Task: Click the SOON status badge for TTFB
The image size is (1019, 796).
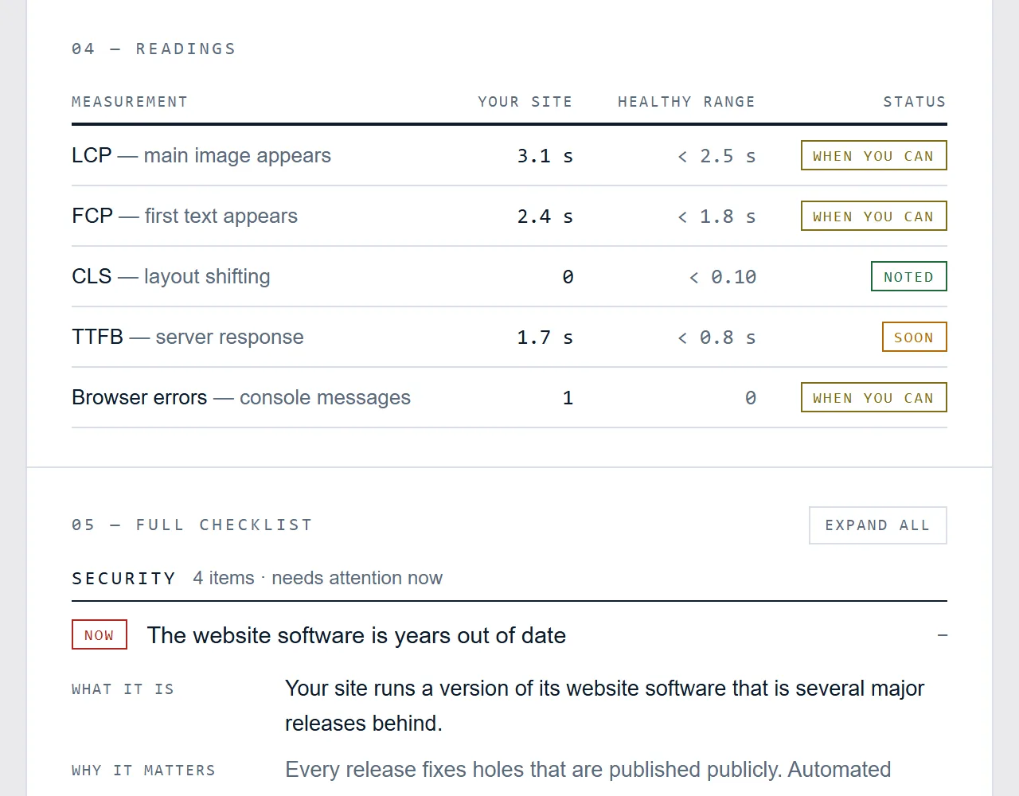Action: tap(915, 338)
